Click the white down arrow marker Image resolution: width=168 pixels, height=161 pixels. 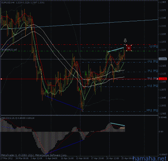(x=125, y=40)
